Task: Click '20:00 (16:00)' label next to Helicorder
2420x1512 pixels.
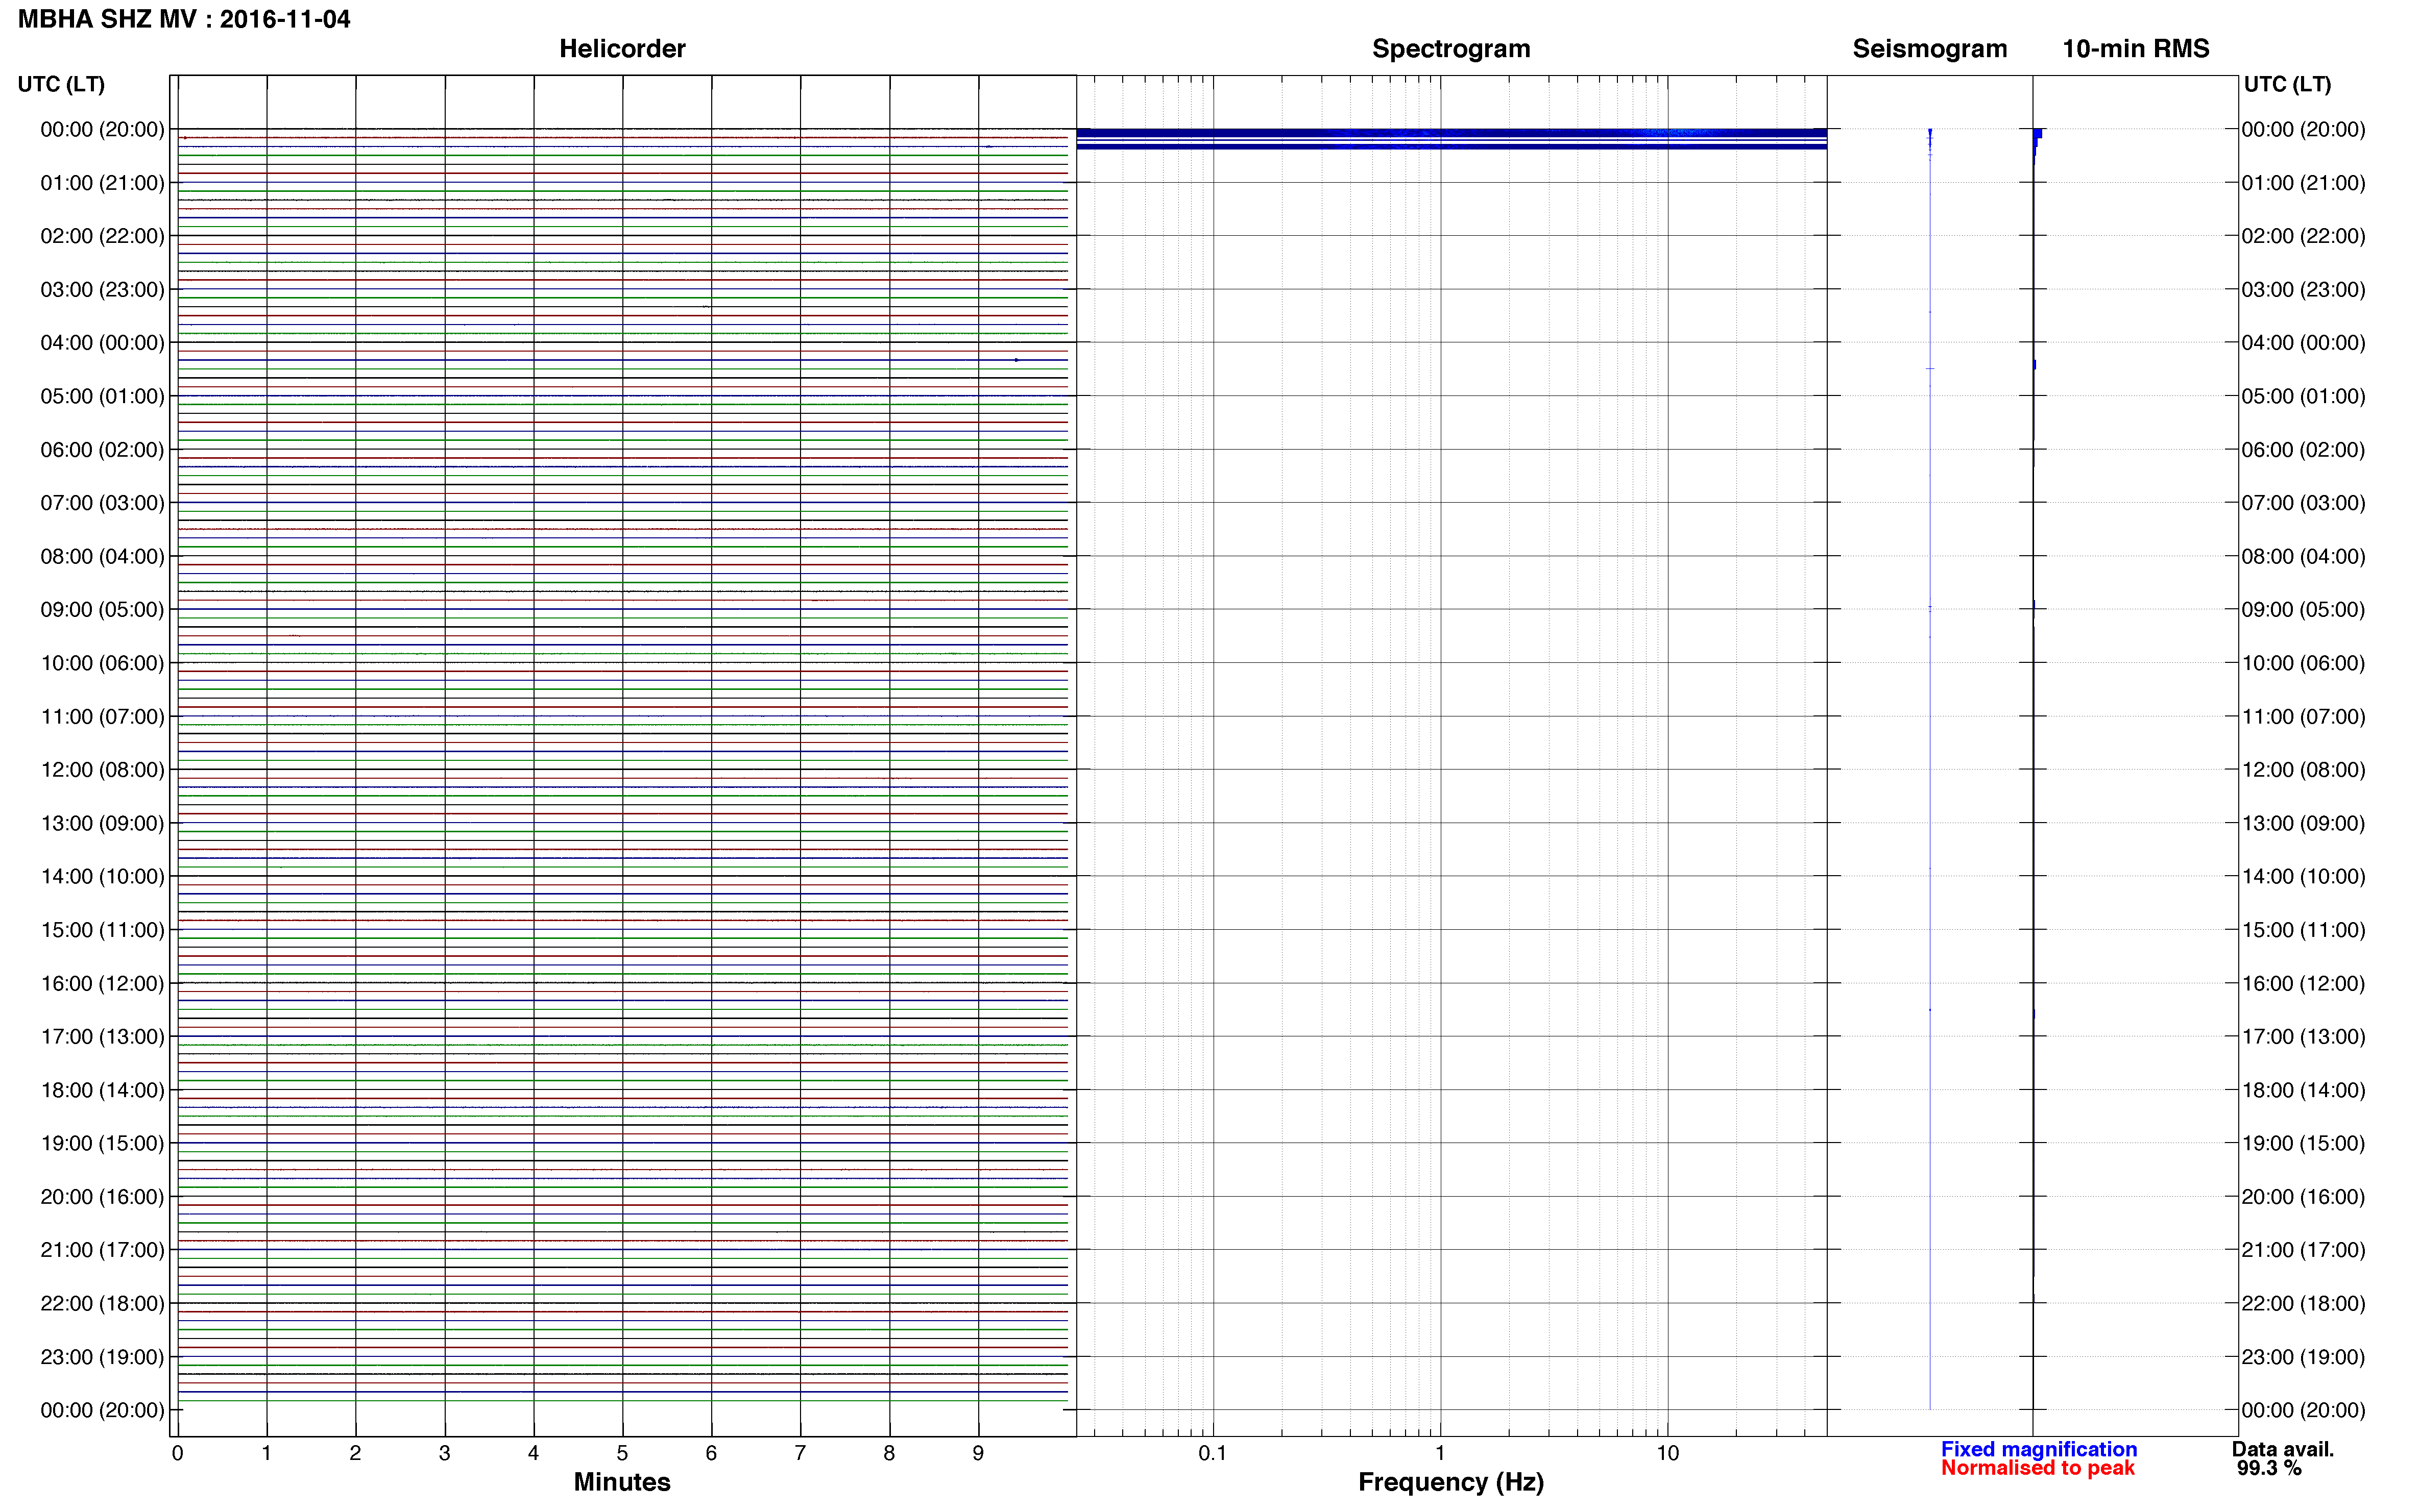Action: 102,1197
